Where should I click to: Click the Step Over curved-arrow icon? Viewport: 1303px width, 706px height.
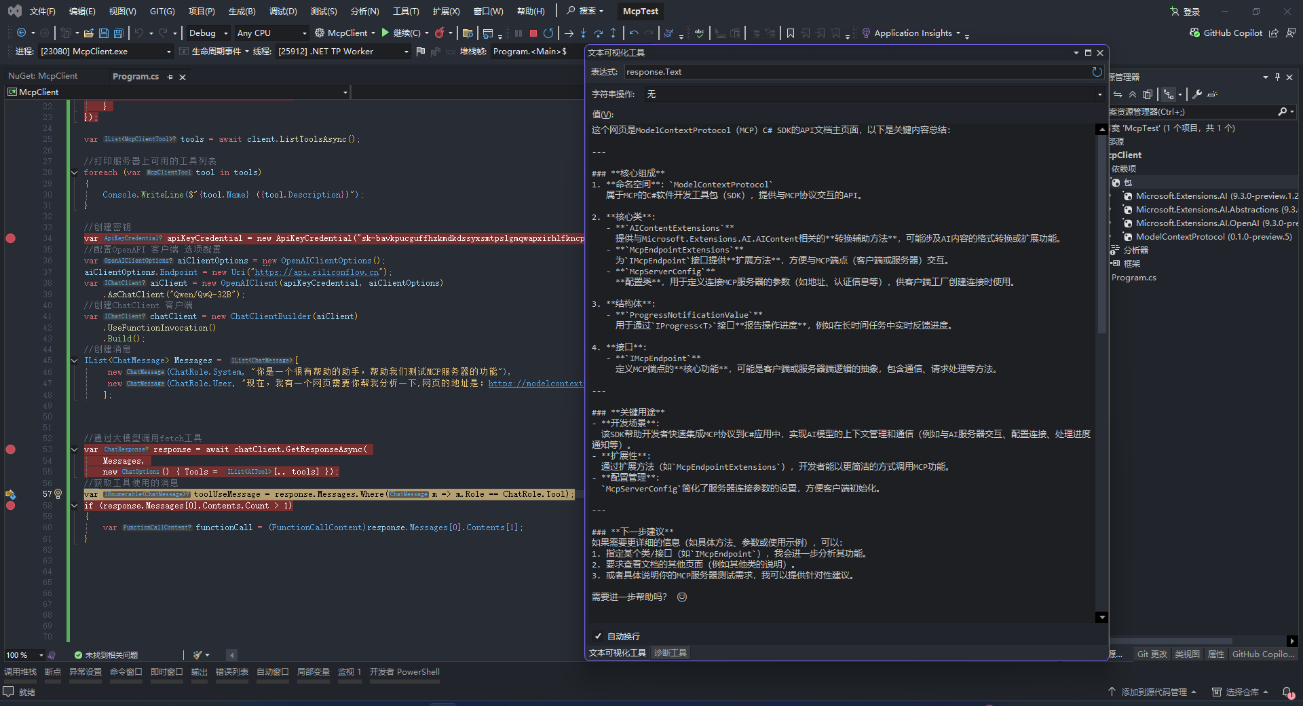[598, 33]
